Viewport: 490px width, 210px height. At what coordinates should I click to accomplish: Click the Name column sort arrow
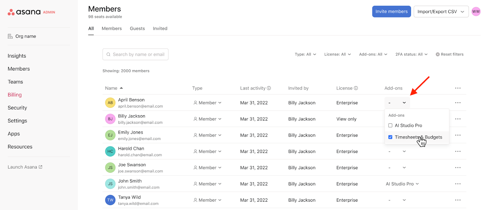coord(121,88)
